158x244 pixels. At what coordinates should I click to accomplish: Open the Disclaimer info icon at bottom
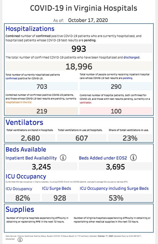[x=20, y=240]
